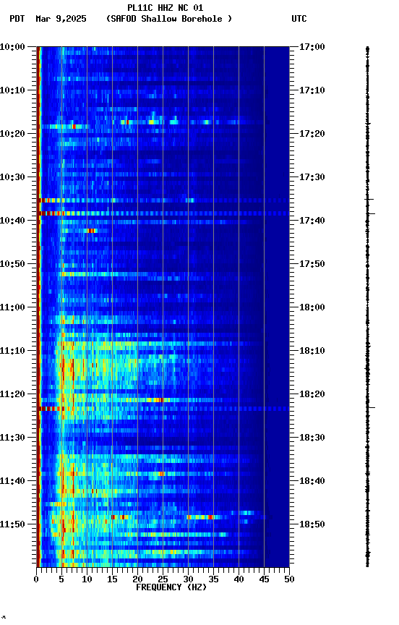Click the '17:30' UTC time label

pyautogui.click(x=312, y=177)
